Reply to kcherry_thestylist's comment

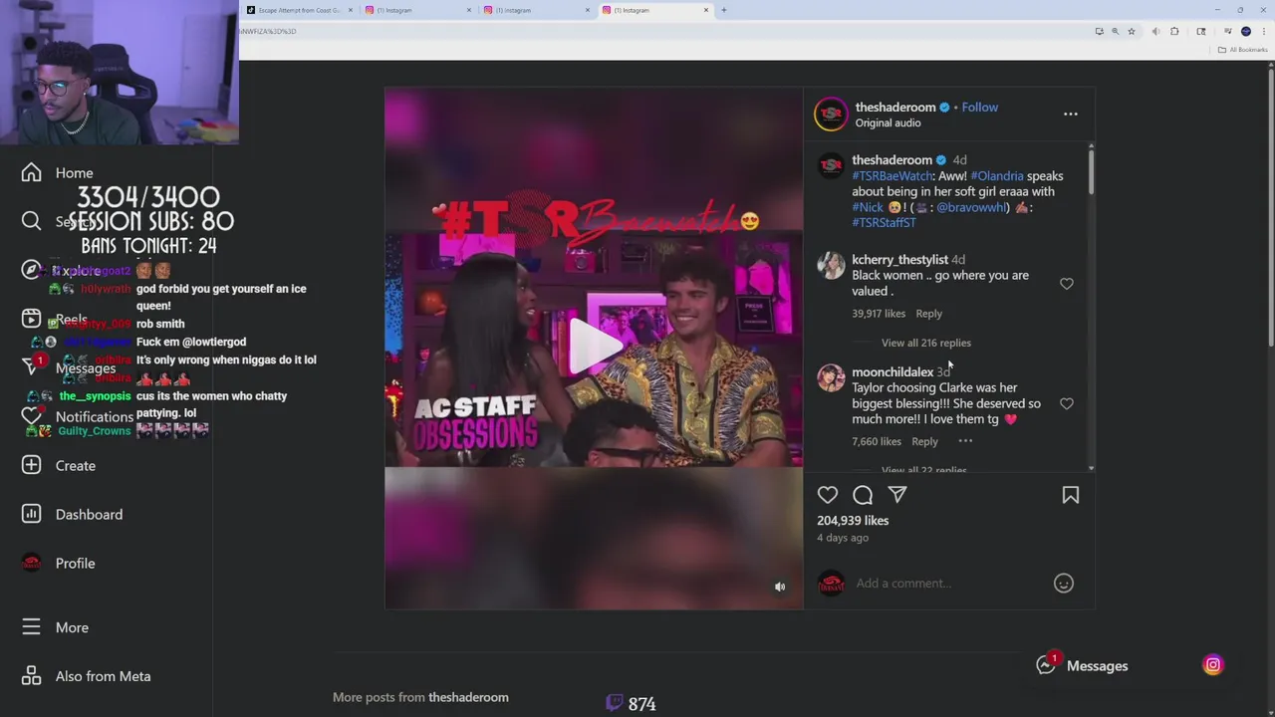(x=928, y=314)
